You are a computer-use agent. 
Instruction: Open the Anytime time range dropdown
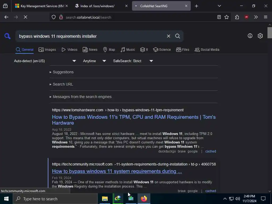[94, 61]
